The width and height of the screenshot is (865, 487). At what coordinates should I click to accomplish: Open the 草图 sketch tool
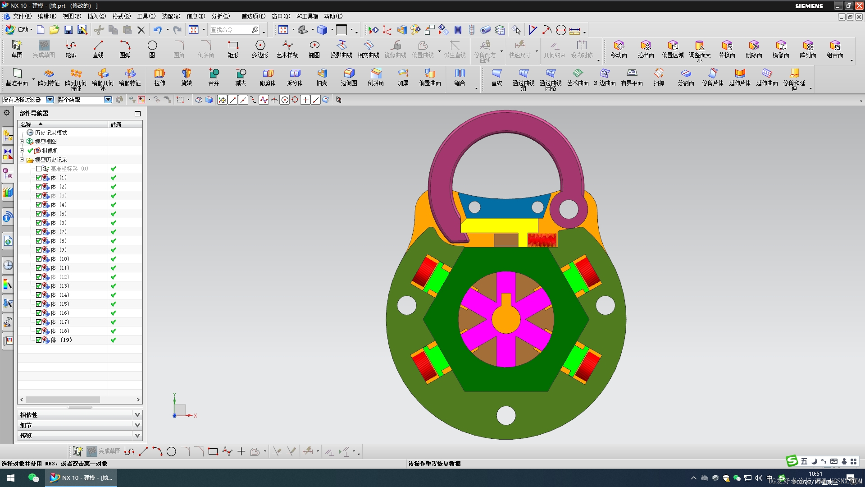(x=17, y=49)
